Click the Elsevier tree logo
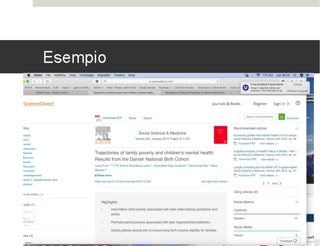Screen dimensions: 328x246 (x=103, y=135)
